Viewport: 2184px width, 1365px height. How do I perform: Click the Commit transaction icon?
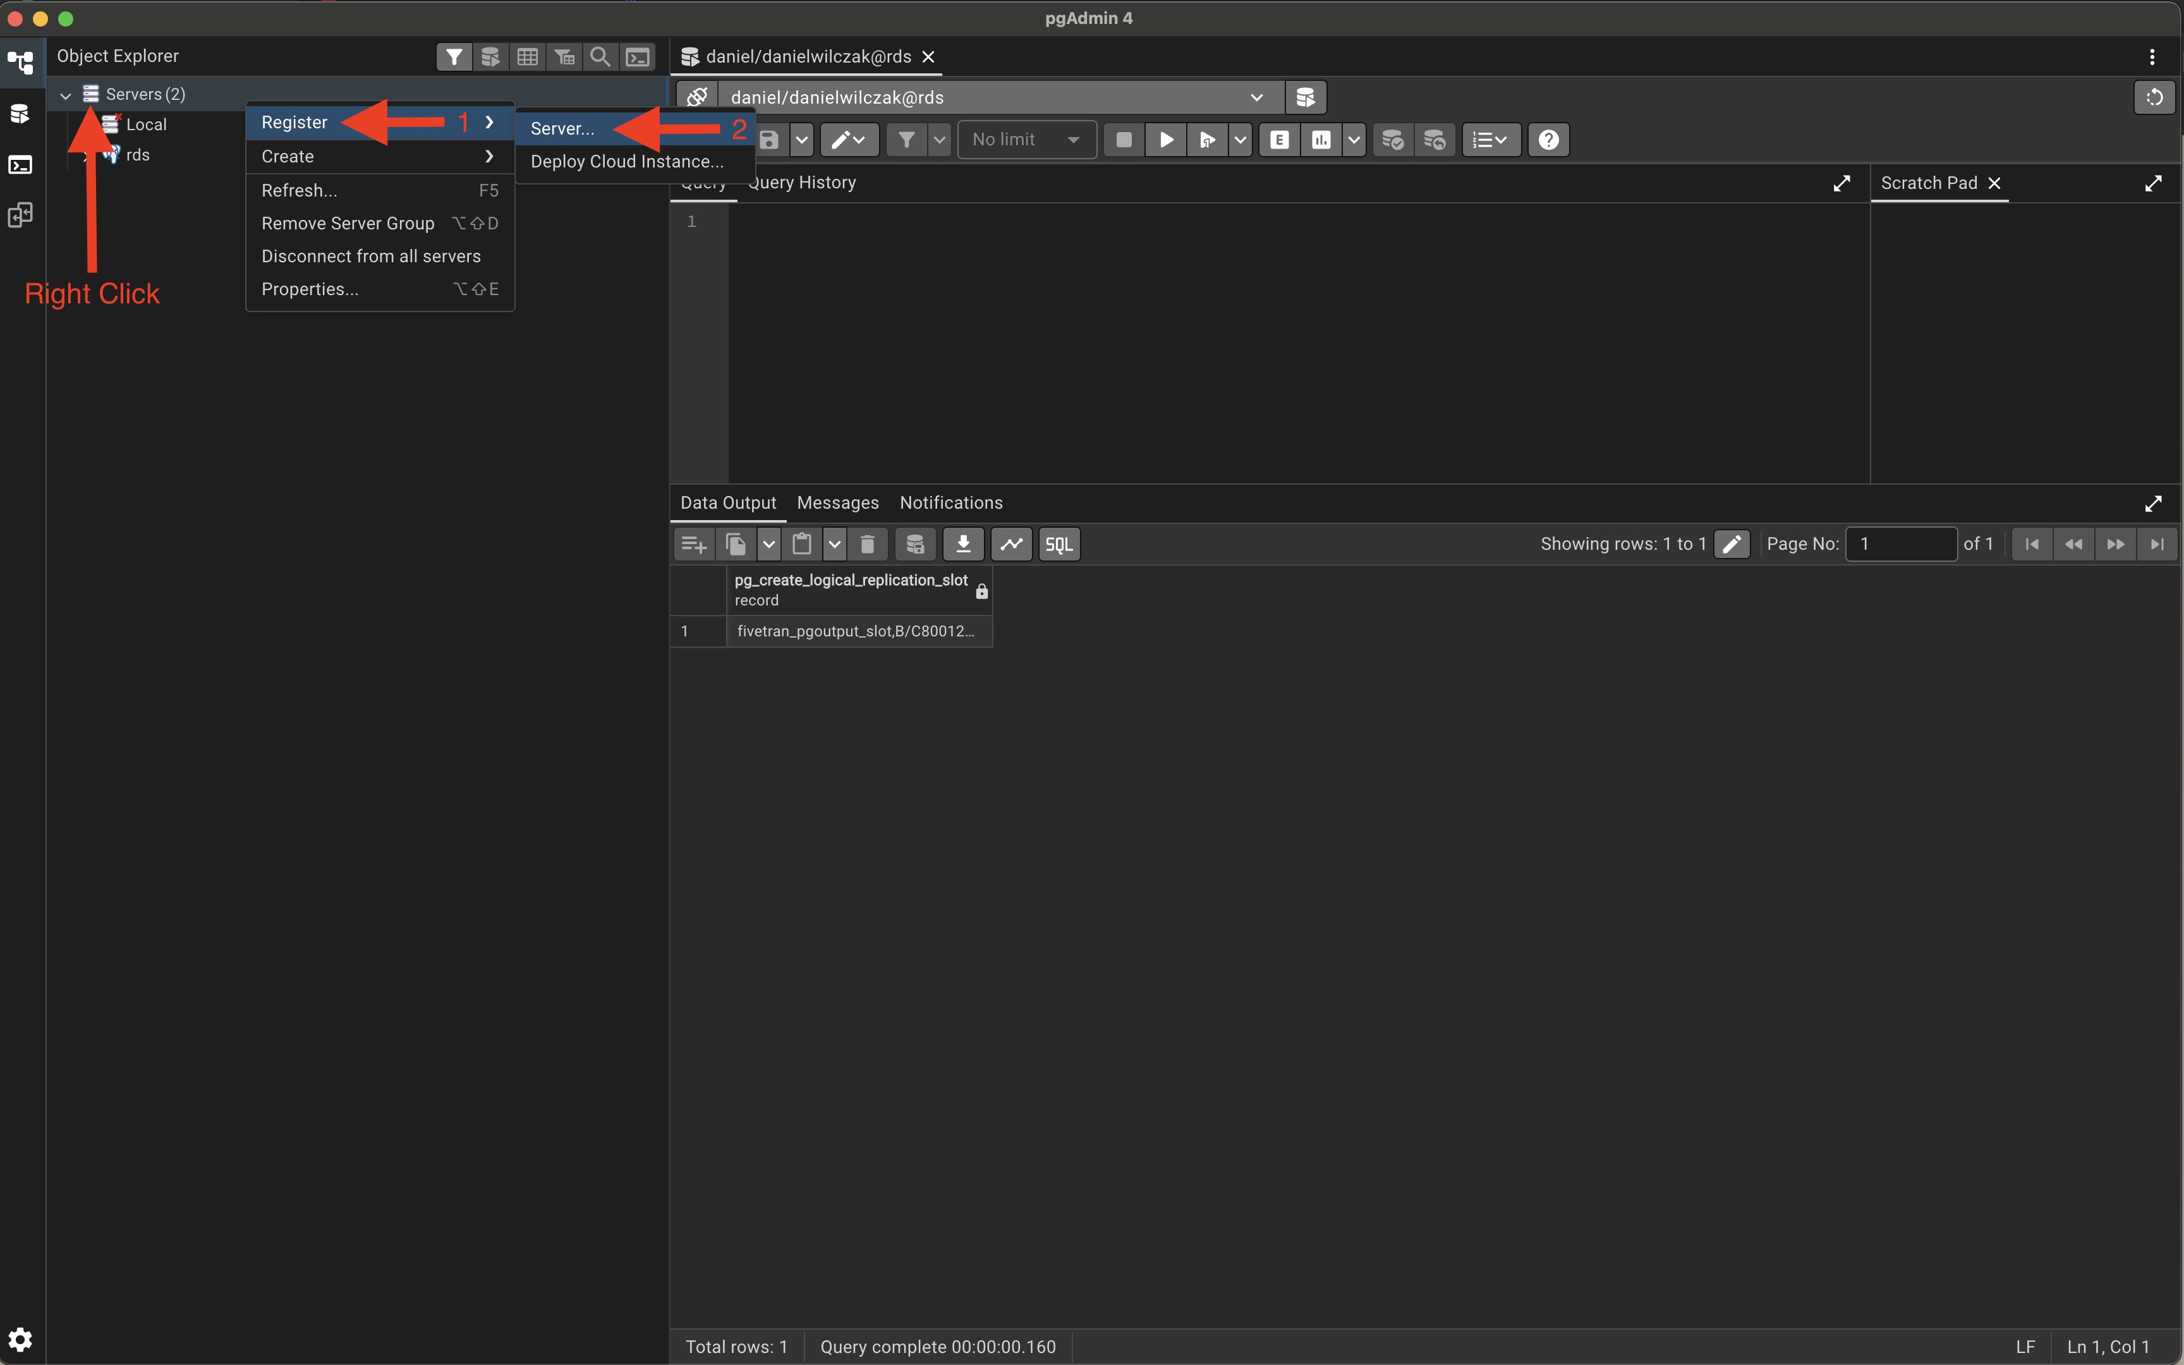(1393, 140)
